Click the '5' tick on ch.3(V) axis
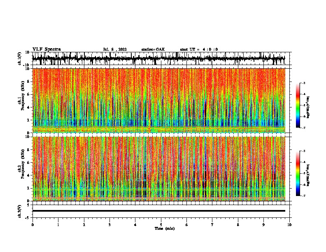 pos(28,205)
